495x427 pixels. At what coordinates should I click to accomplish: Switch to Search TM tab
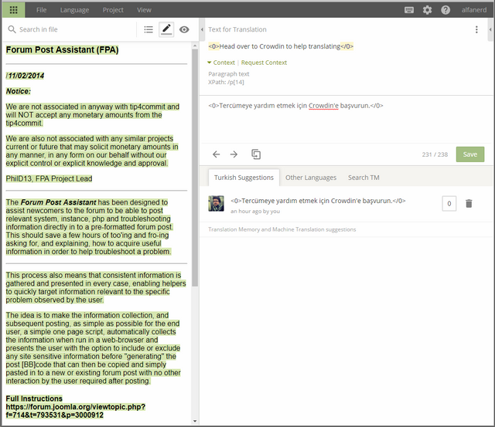[364, 178]
